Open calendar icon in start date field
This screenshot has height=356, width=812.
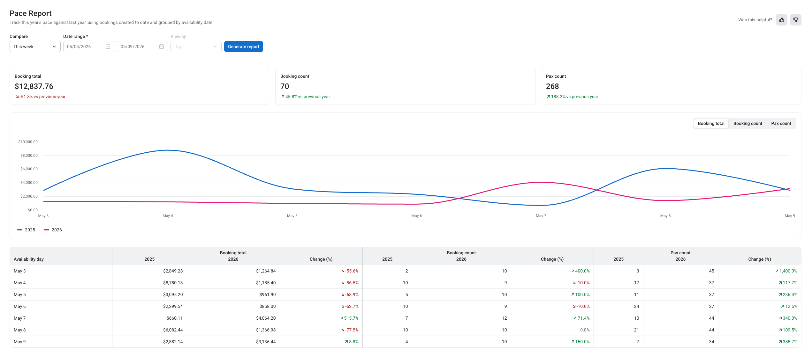coord(108,47)
